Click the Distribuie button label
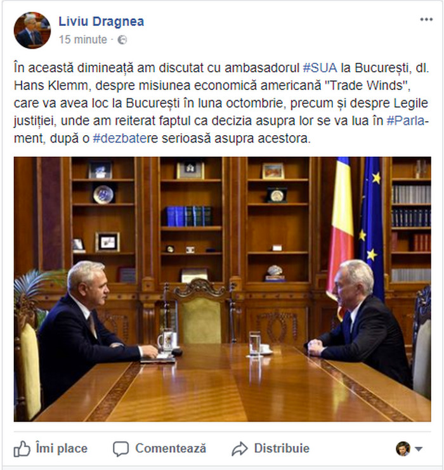The width and height of the screenshot is (444, 470). 282,448
